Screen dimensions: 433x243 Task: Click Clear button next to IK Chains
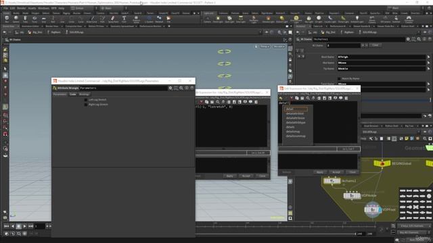(375, 45)
